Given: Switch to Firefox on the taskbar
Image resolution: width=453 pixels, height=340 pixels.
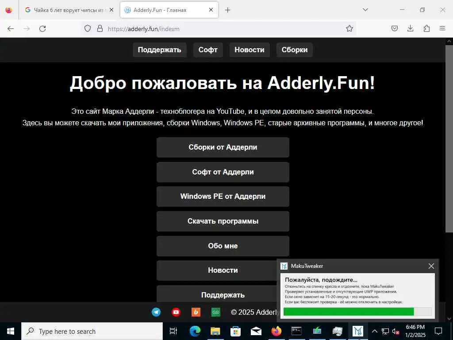Looking at the screenshot, I should coord(276,331).
